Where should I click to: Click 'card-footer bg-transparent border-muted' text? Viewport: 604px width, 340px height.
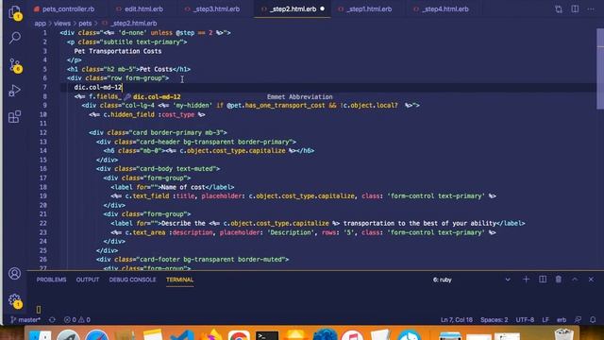[212, 260]
